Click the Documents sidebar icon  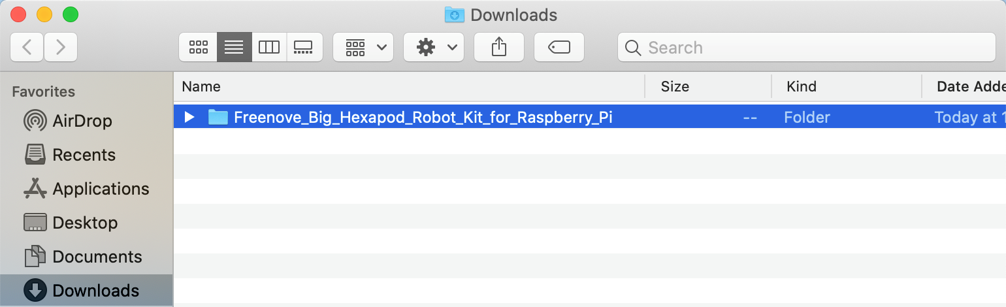35,257
